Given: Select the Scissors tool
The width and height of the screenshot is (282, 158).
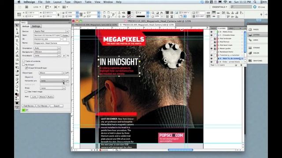Looking at the screenshot, I should pyautogui.click(x=17, y=64).
